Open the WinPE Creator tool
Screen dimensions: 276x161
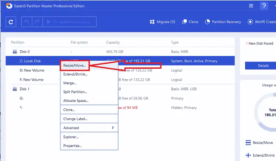pos(262,22)
